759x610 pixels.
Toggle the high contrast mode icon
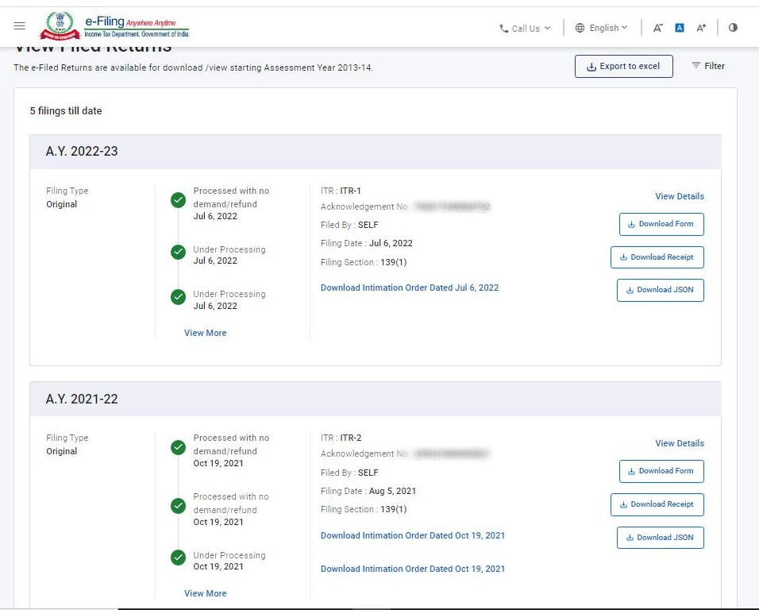click(x=733, y=28)
